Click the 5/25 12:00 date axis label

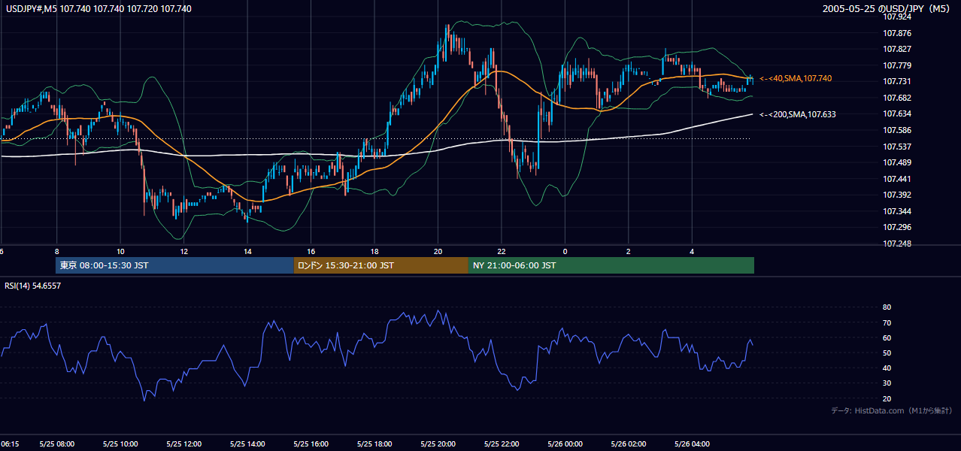click(x=183, y=444)
